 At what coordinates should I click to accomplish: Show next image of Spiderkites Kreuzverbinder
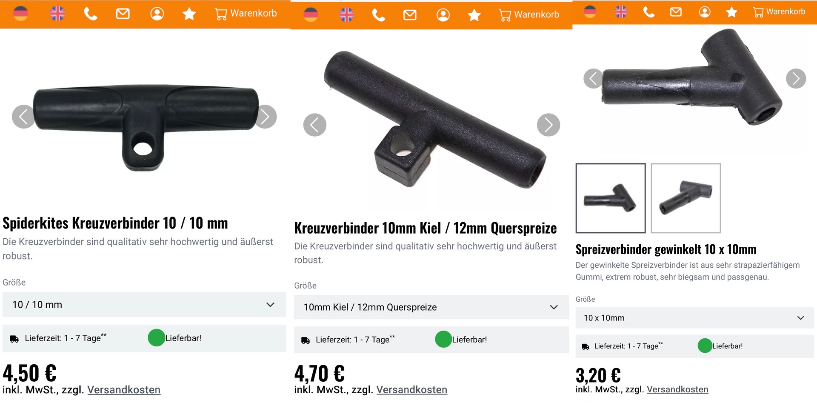pyautogui.click(x=266, y=117)
